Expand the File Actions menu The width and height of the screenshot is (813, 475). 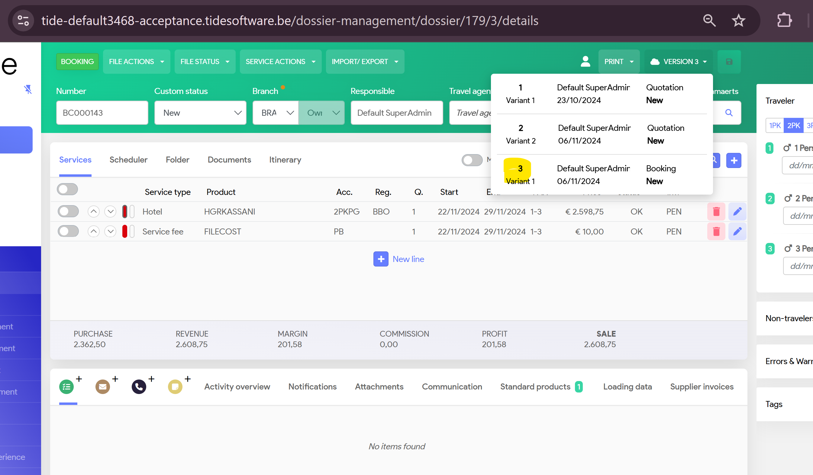[137, 62]
